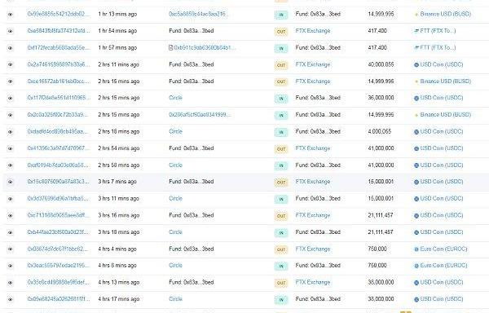Open transaction hash starting 0x2a74615
The height and width of the screenshot is (313, 489).
point(59,64)
